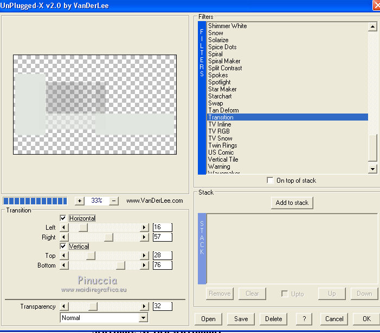Click the Transparency slider thumb
Image resolution: width=380 pixels, height=333 pixels.
[93, 307]
